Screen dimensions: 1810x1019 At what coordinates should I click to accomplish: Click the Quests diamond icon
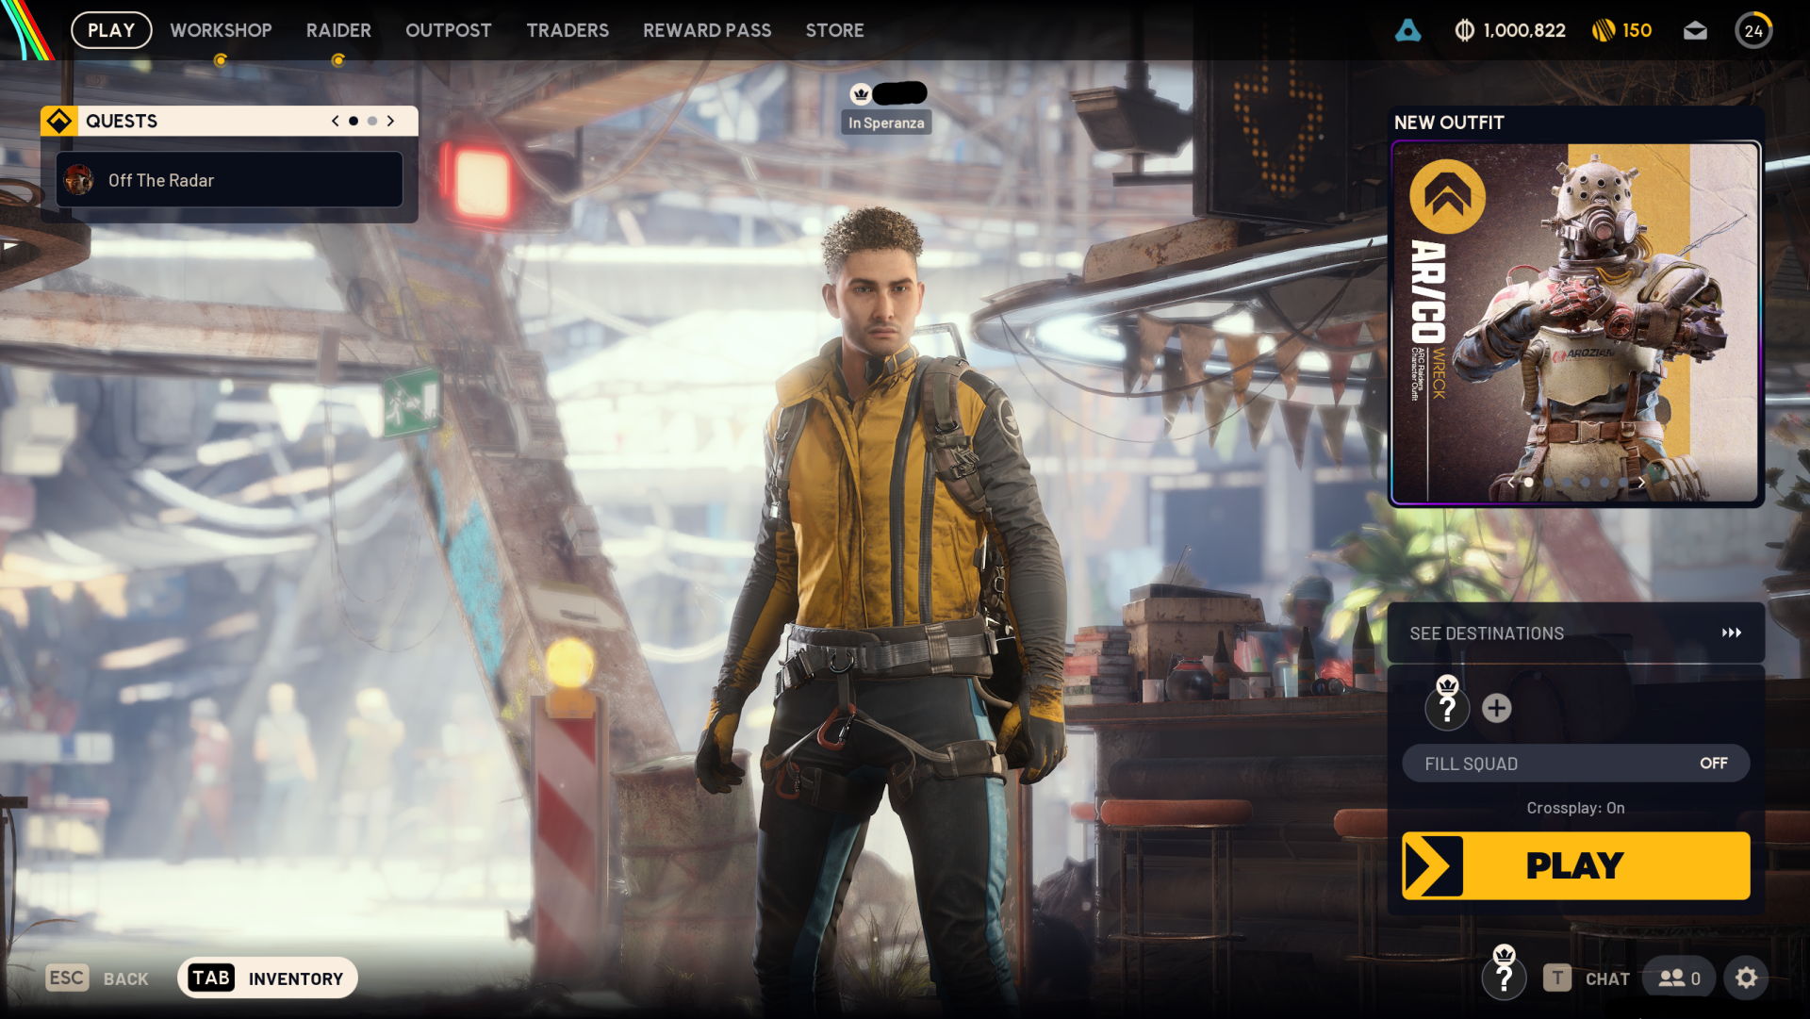(58, 121)
